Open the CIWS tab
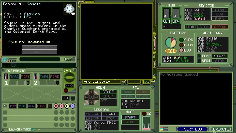Image resolution: width=236 pixels, height=133 pixels. pos(67,70)
